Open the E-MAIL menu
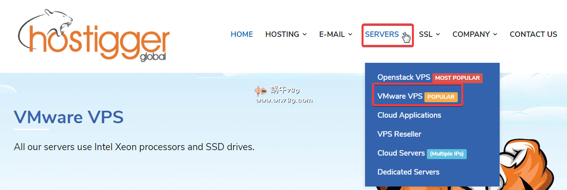Image resolution: width=567 pixels, height=190 pixels. click(x=332, y=34)
